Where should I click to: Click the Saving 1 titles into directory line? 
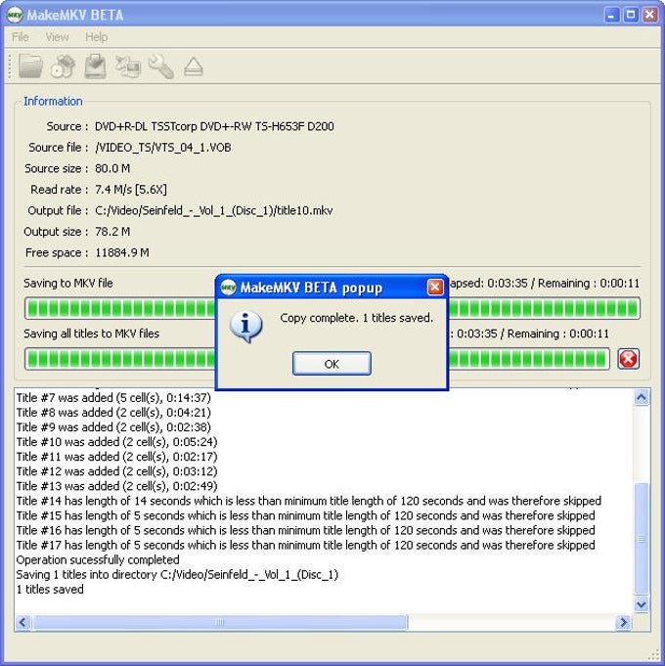pyautogui.click(x=177, y=575)
